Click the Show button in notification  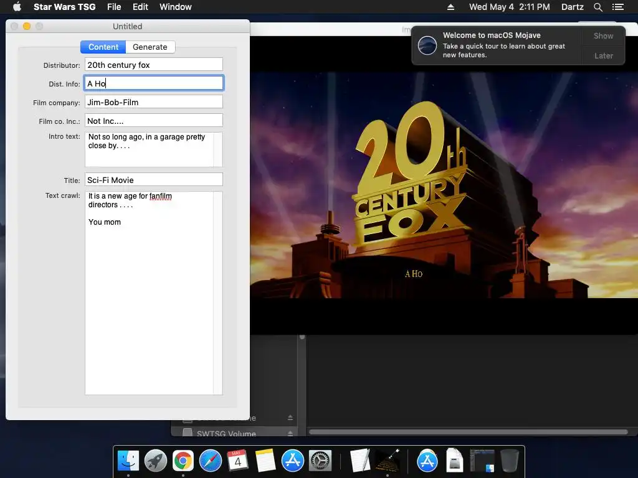(603, 35)
